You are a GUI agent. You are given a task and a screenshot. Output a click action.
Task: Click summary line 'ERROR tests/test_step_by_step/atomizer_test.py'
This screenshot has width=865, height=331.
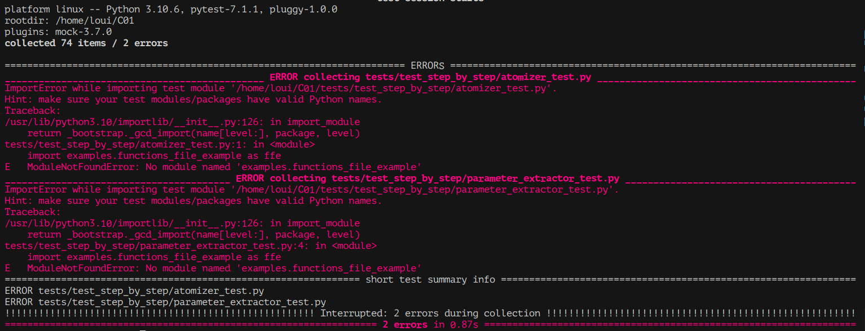click(x=134, y=291)
